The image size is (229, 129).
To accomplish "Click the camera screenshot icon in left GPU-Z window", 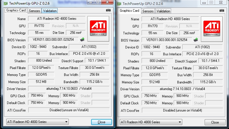I will click(108, 10).
